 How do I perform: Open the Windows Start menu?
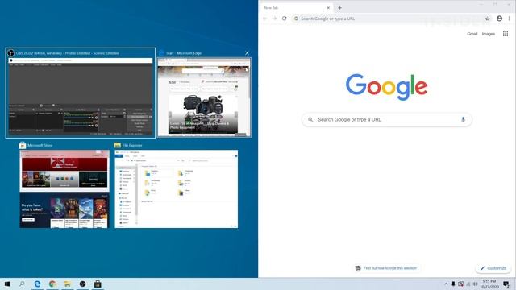(x=7, y=284)
